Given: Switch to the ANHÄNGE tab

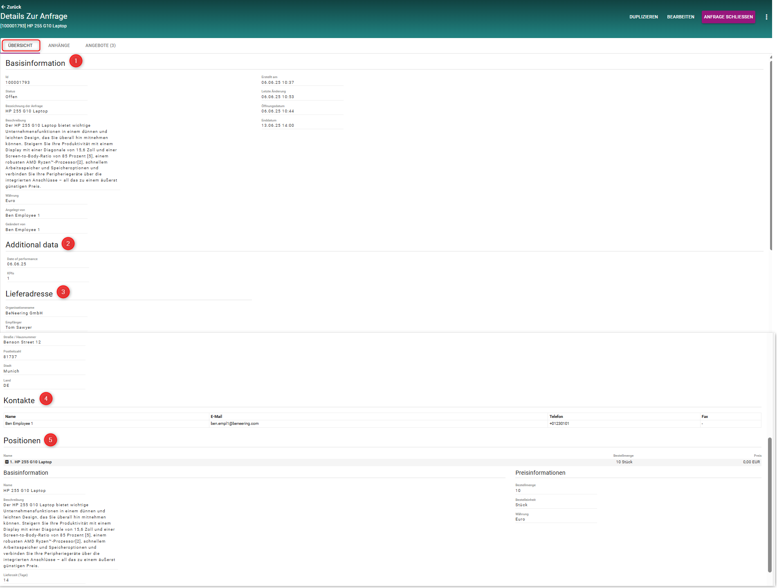Looking at the screenshot, I should coord(59,45).
